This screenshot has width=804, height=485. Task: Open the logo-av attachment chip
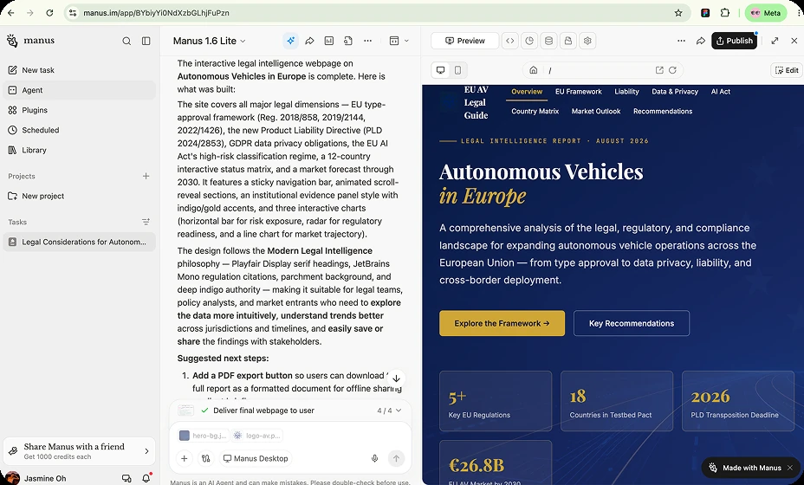(256, 436)
